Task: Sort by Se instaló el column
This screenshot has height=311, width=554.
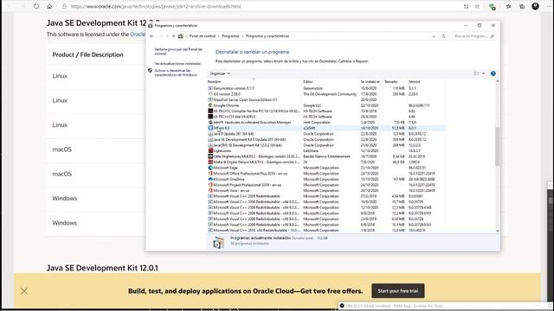Action: (x=370, y=81)
